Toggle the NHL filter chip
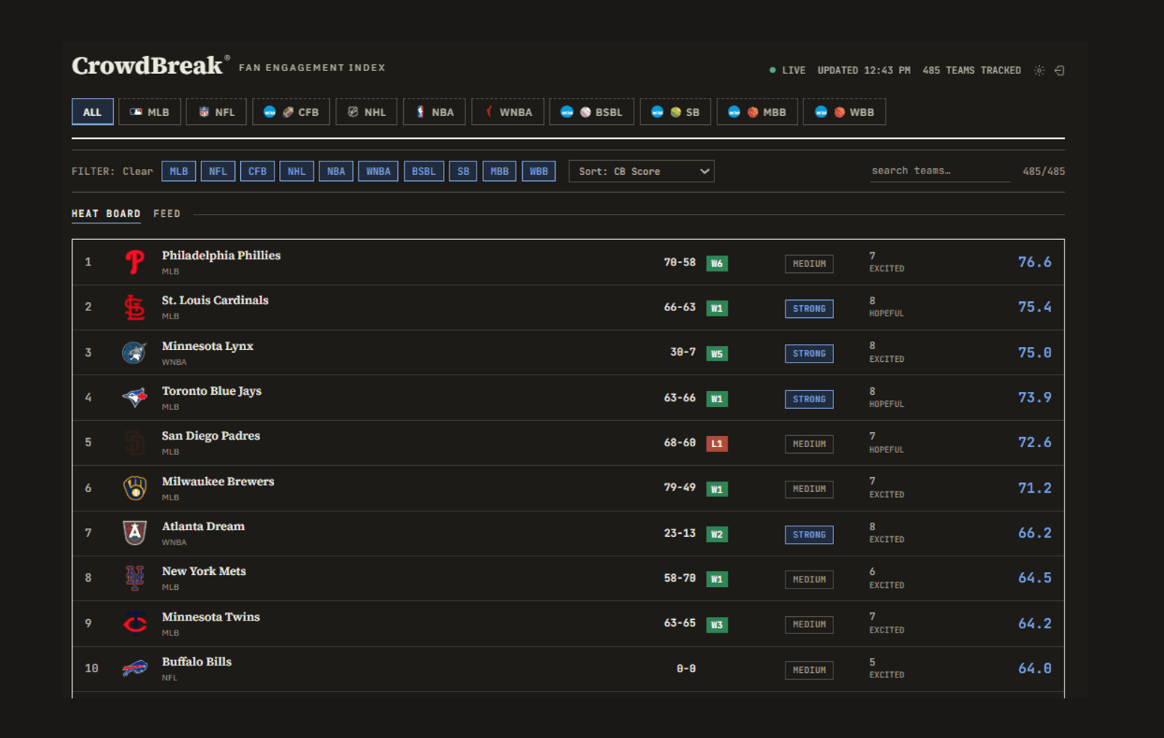This screenshot has height=738, width=1164. (x=296, y=171)
